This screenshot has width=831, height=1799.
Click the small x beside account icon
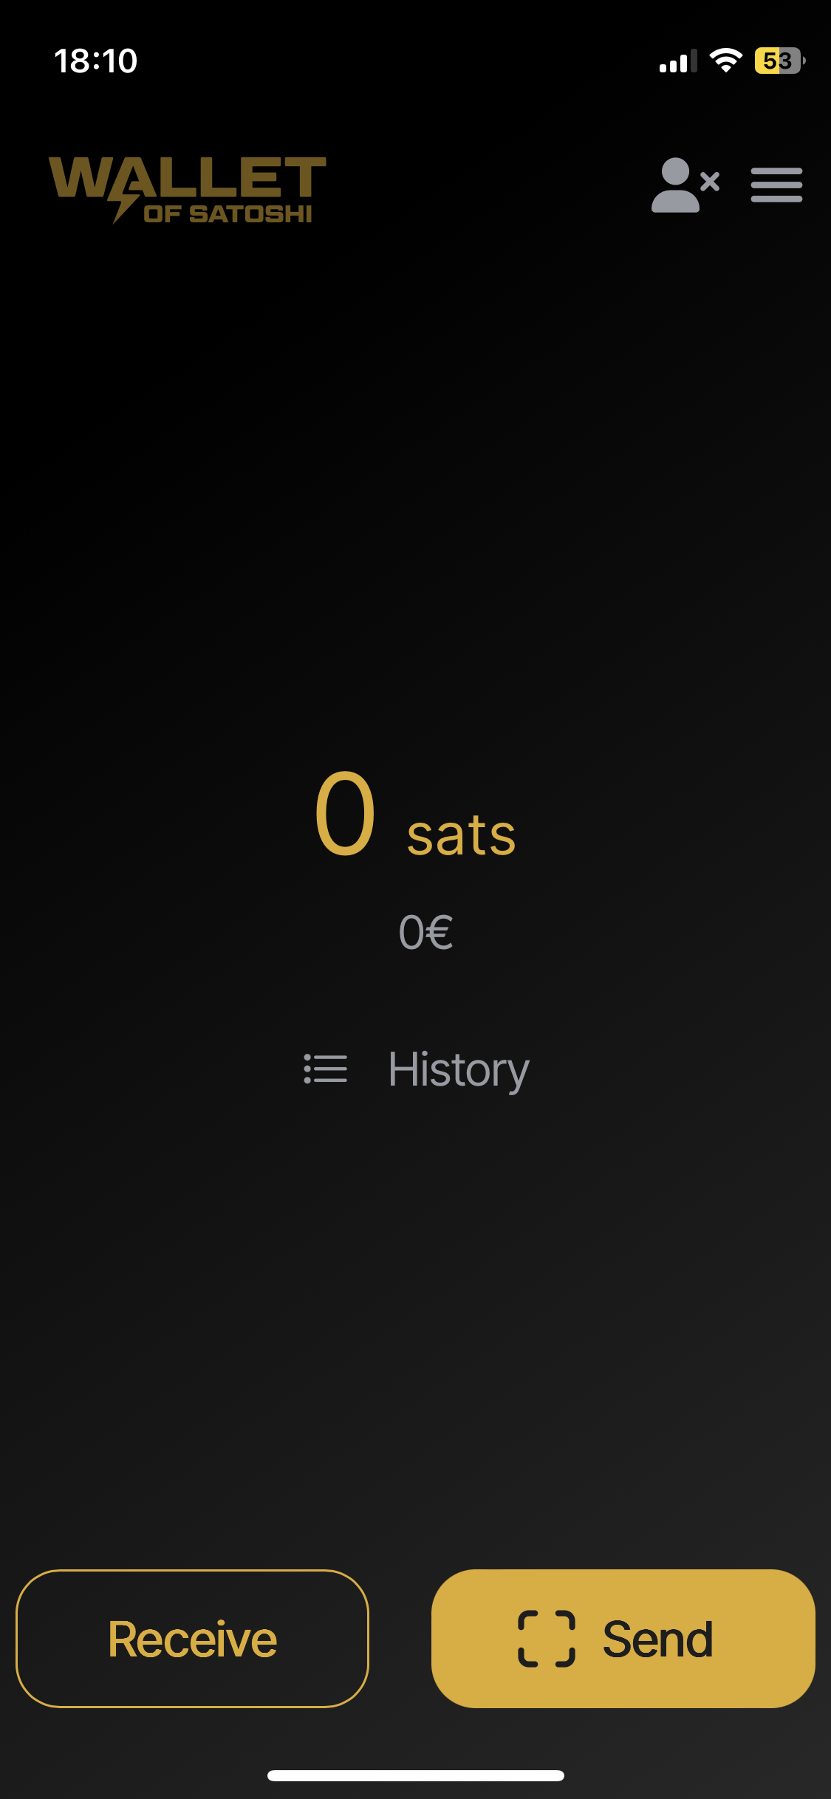pos(710,181)
